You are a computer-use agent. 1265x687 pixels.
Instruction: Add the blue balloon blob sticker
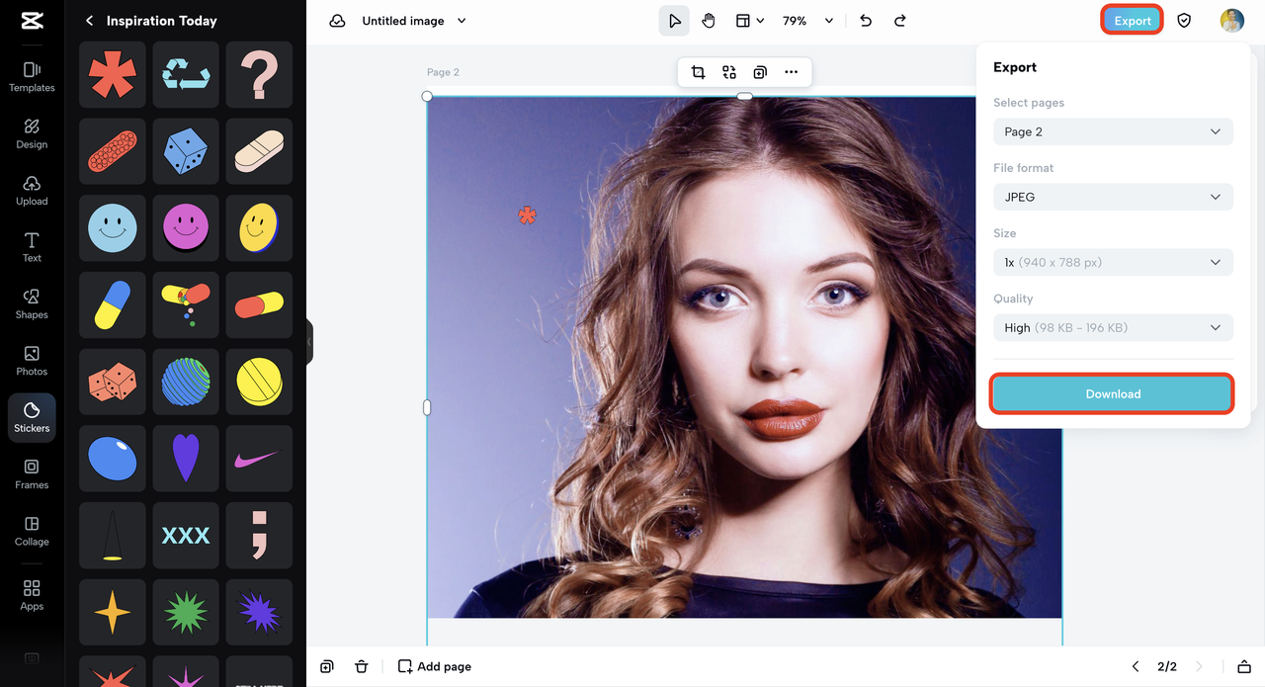click(x=113, y=459)
